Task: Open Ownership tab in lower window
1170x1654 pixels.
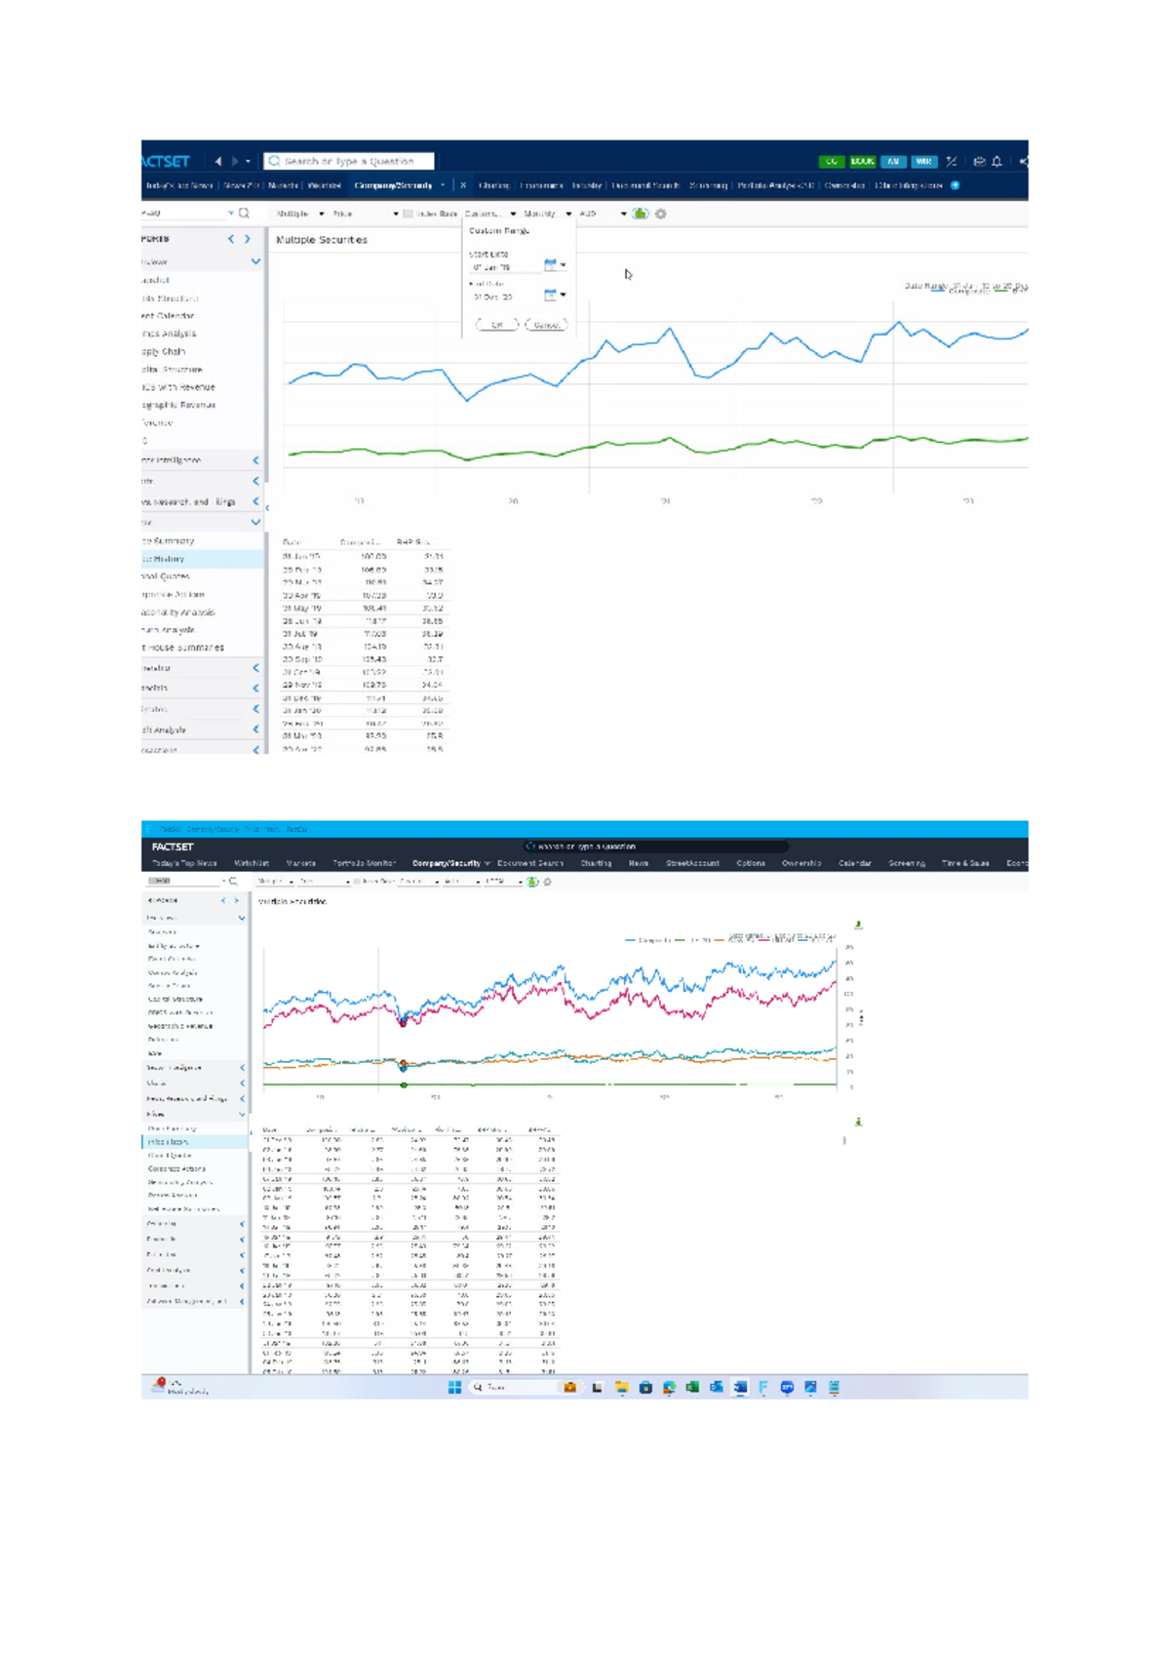Action: coord(801,863)
